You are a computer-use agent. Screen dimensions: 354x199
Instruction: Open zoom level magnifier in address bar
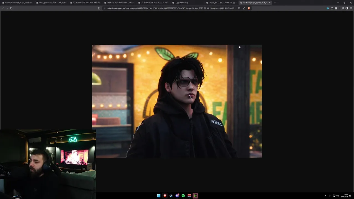point(239,8)
